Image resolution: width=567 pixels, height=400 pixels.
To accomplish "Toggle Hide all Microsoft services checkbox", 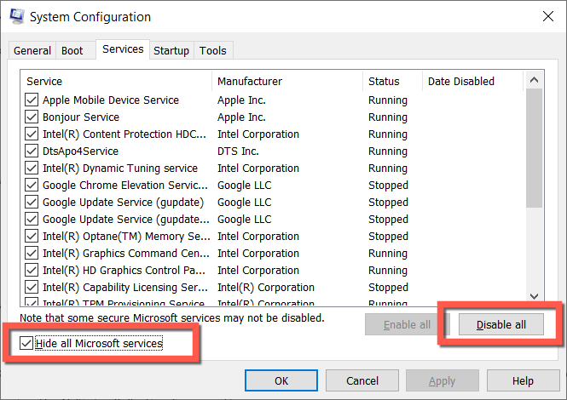I will point(26,344).
